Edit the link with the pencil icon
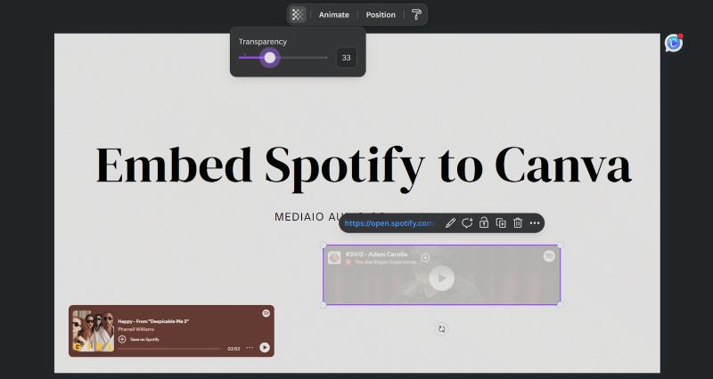Image resolution: width=713 pixels, height=379 pixels. pyautogui.click(x=450, y=223)
